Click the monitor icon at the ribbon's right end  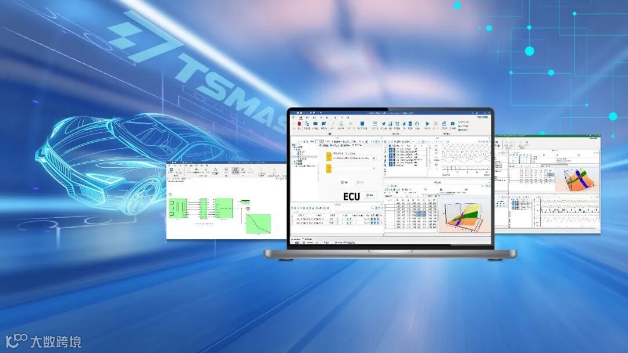tap(452, 124)
